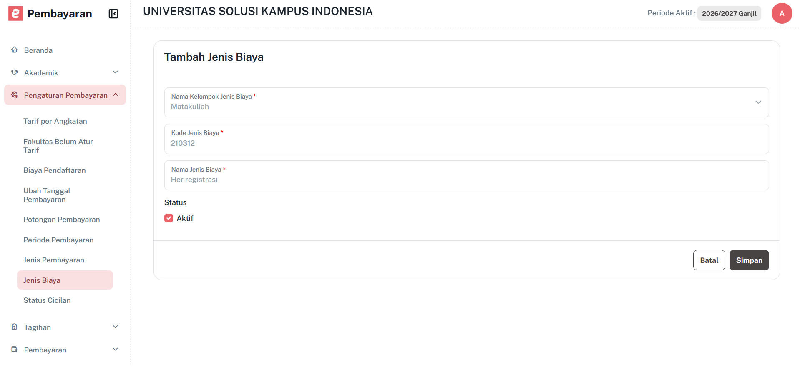The width and height of the screenshot is (800, 367).
Task: Select the Tagihan invoice icon
Action: click(x=14, y=327)
